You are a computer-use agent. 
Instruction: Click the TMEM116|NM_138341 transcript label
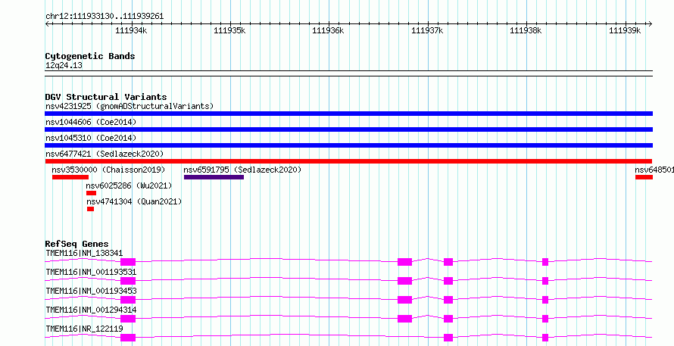coord(84,253)
